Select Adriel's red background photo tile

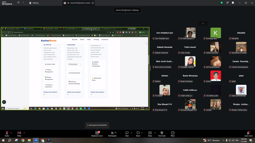(x=216, y=76)
